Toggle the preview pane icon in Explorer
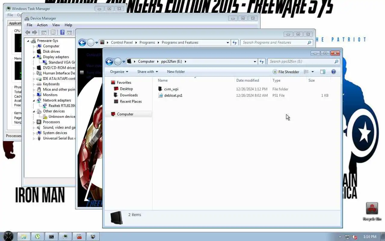Image resolution: width=385 pixels, height=241 pixels. point(322,72)
